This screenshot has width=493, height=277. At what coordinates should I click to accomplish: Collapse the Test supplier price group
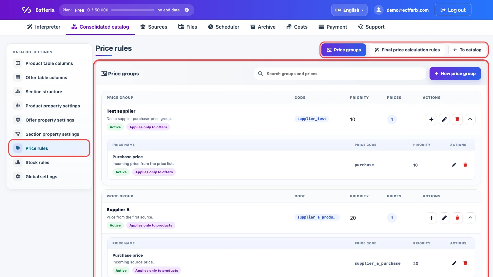pos(470,119)
